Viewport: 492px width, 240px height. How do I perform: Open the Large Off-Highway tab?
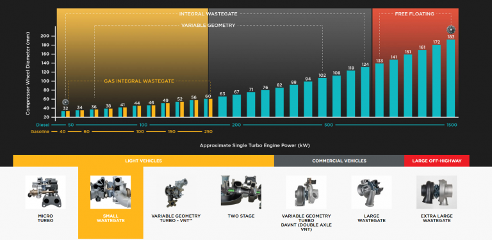pyautogui.click(x=437, y=161)
